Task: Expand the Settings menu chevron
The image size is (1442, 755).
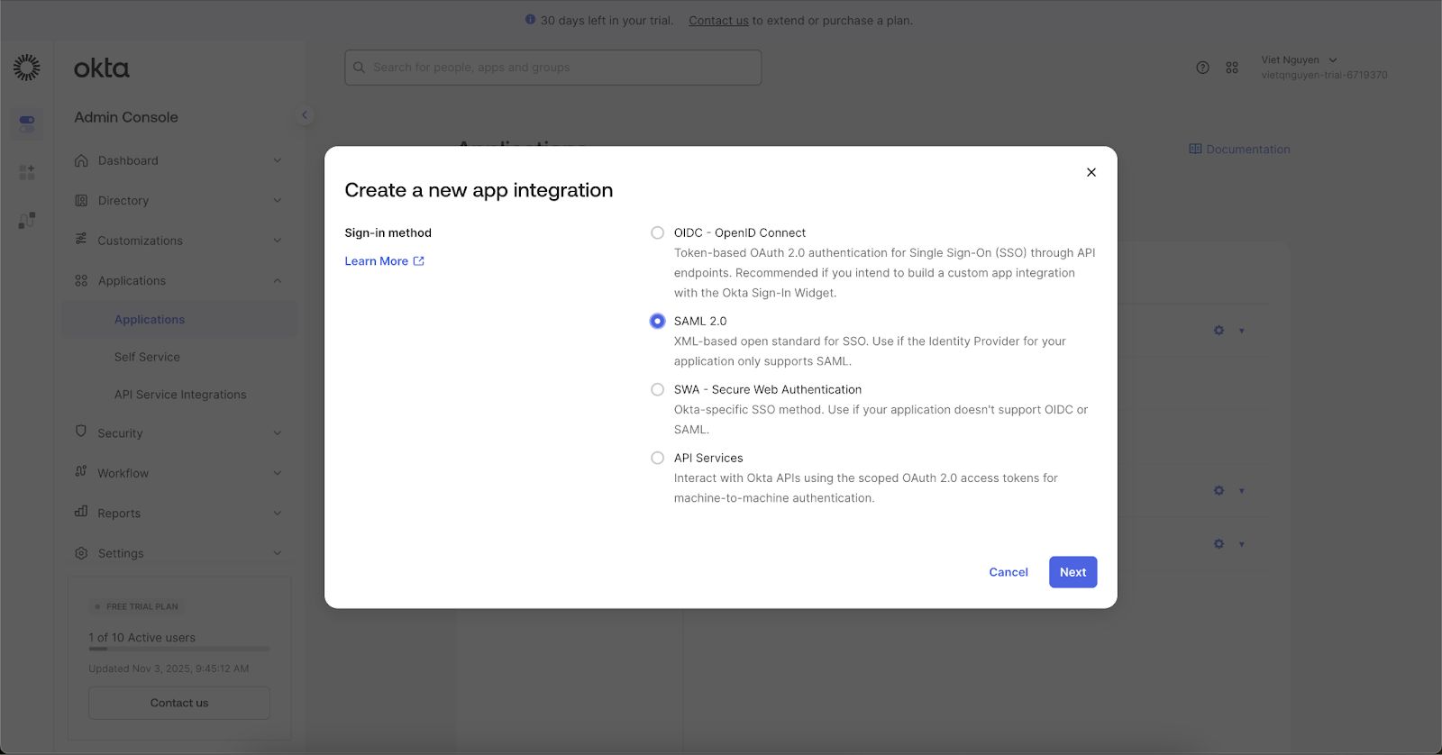Action: point(278,553)
